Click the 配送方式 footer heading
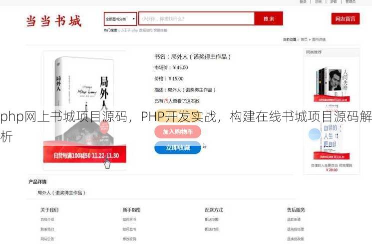This screenshot has width=372, height=245. pos(214,210)
